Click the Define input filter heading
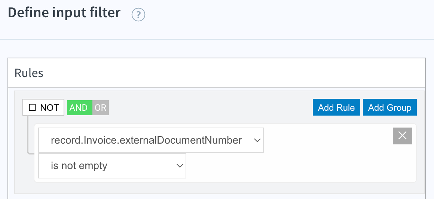This screenshot has width=434, height=199. pyautogui.click(x=64, y=13)
